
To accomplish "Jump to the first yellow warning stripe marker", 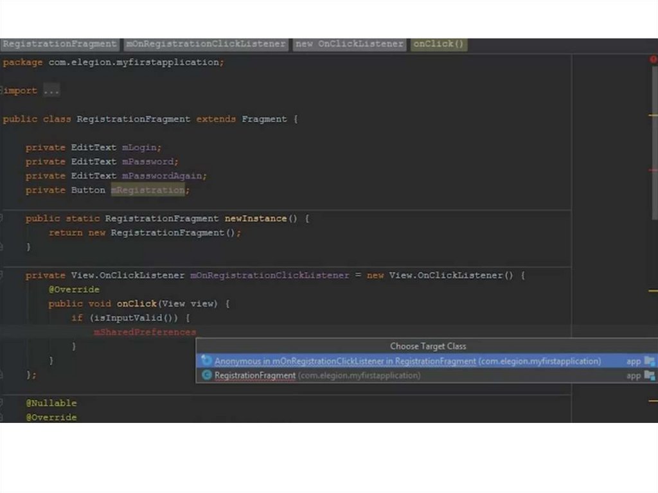I will pos(653,114).
